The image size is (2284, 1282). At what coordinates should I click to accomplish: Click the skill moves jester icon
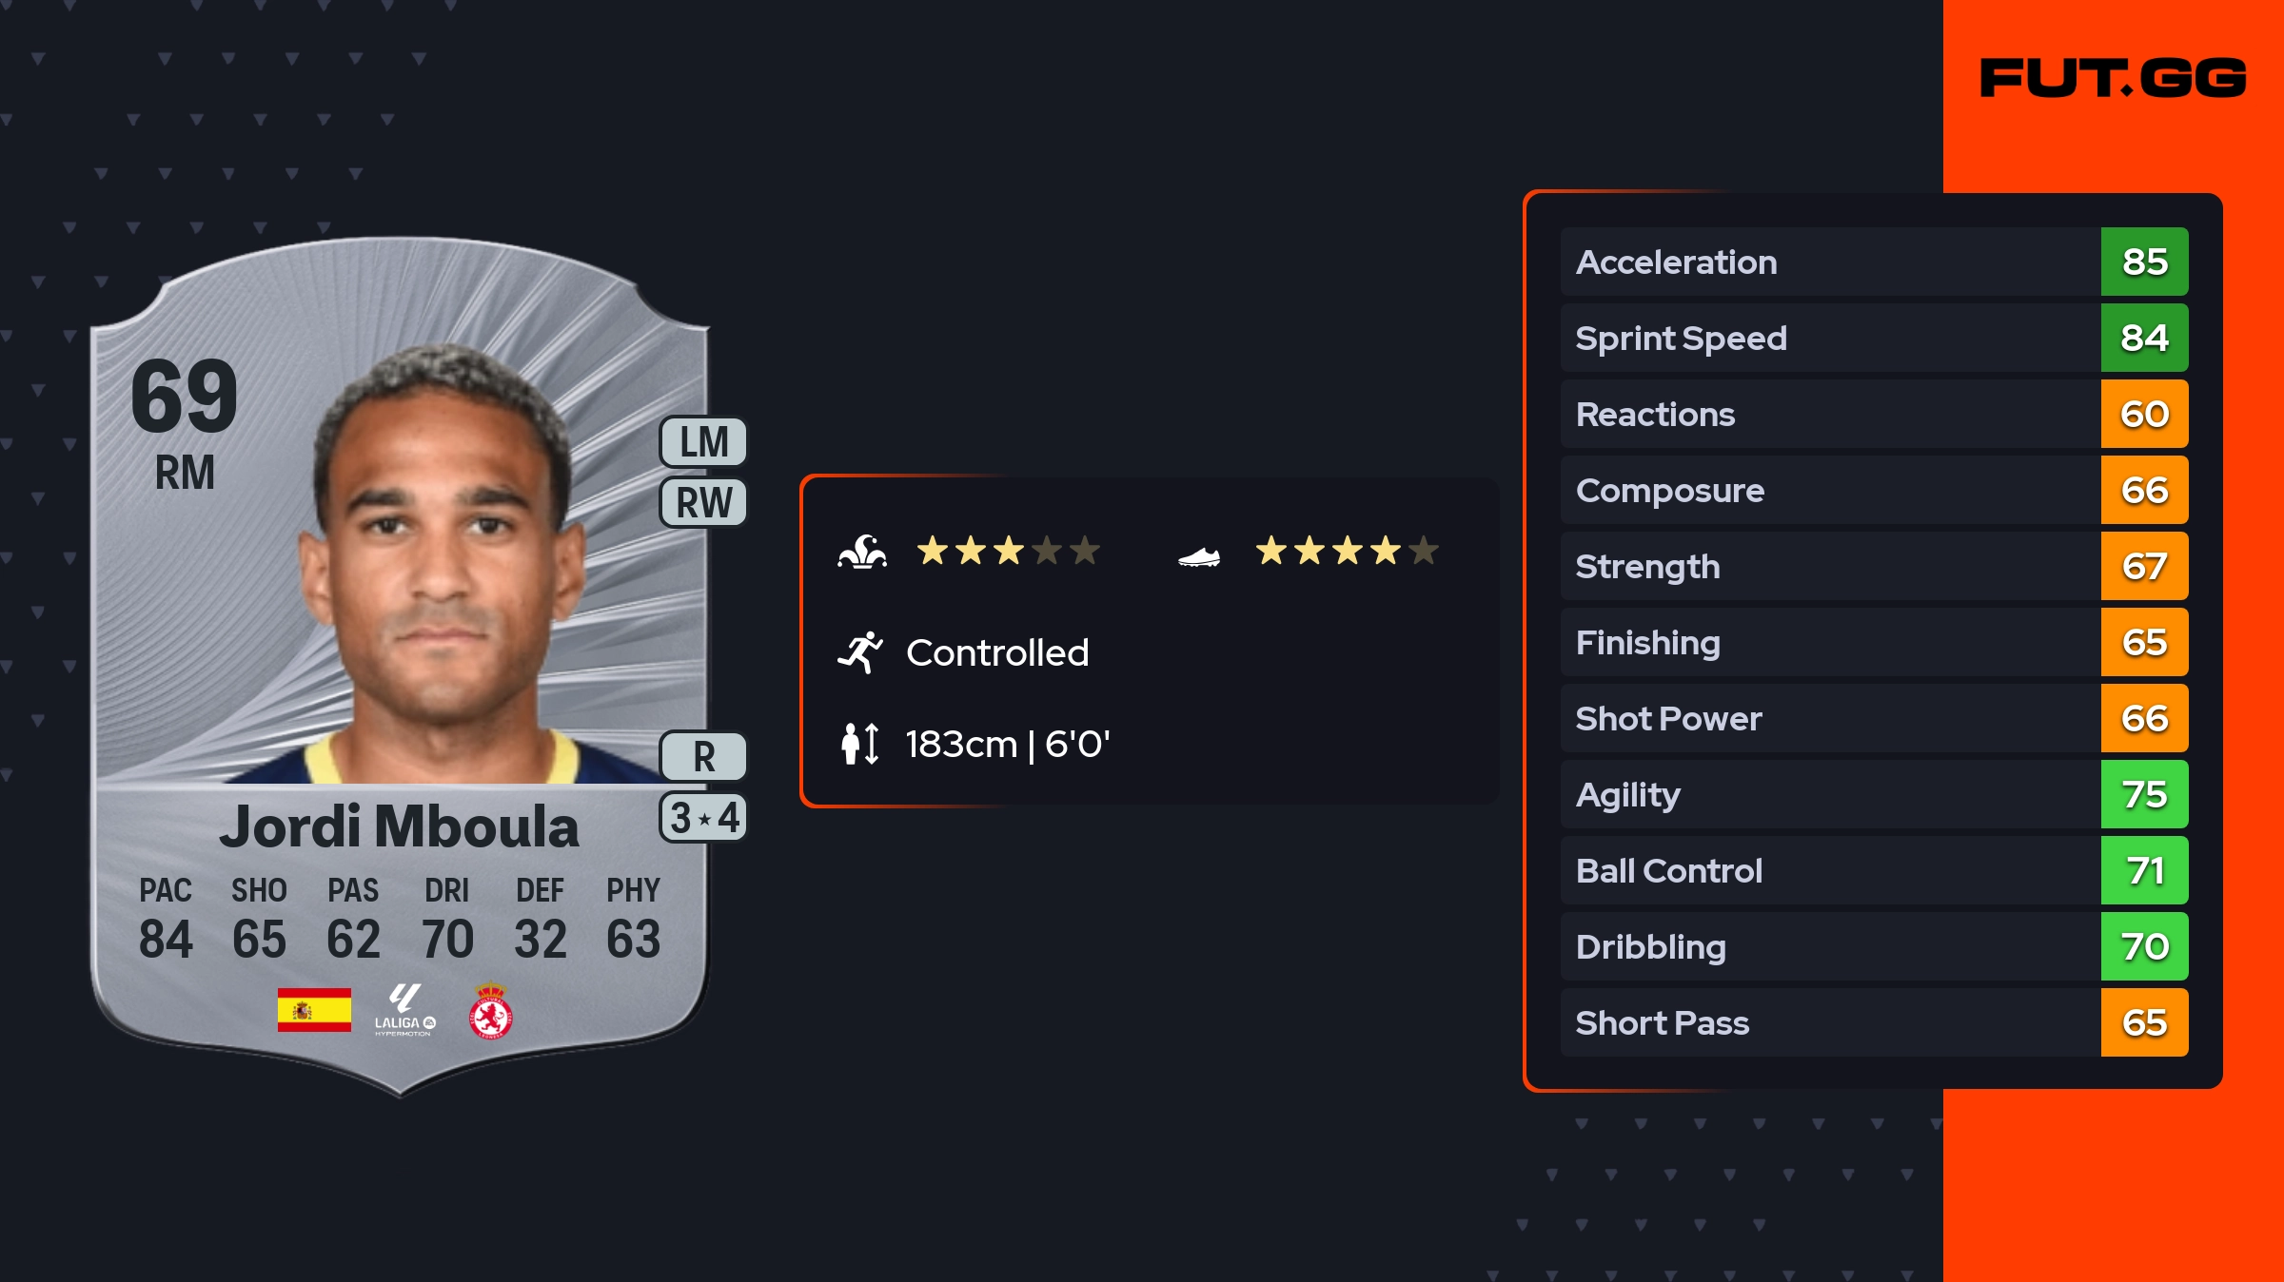click(862, 552)
